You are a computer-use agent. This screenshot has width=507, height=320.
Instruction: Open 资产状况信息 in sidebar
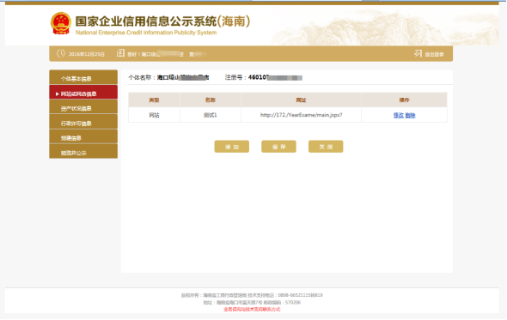tap(83, 108)
